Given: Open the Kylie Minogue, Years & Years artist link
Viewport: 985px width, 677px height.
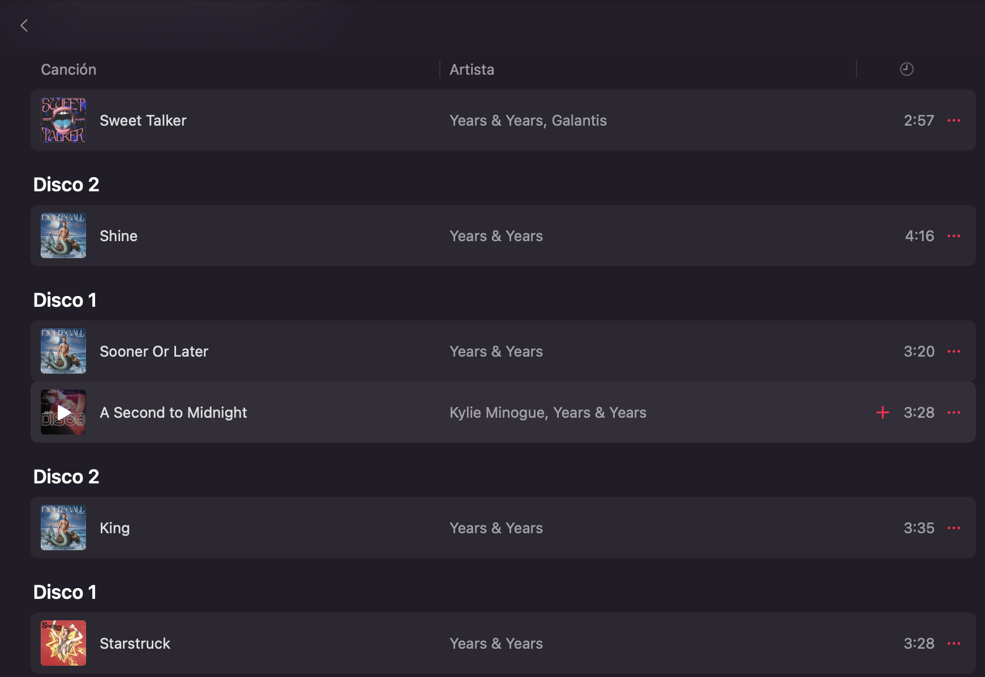Looking at the screenshot, I should click(x=547, y=413).
